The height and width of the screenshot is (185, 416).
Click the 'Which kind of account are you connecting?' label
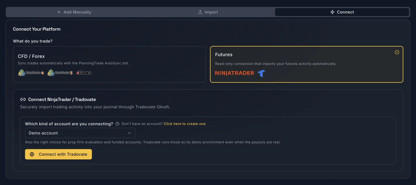pyautogui.click(x=69, y=124)
